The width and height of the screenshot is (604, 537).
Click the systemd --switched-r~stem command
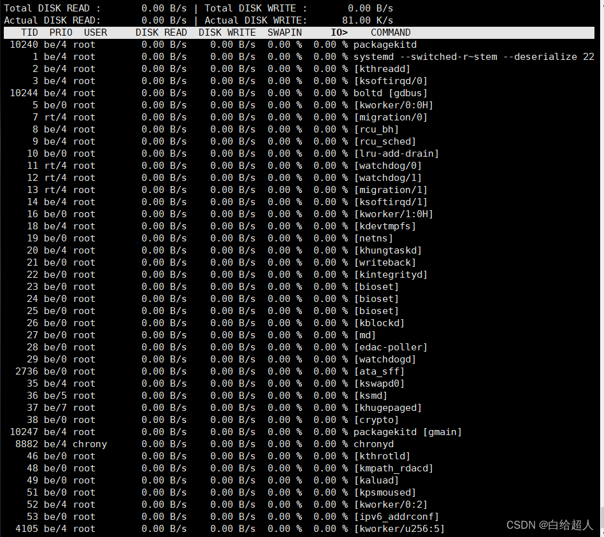click(474, 57)
